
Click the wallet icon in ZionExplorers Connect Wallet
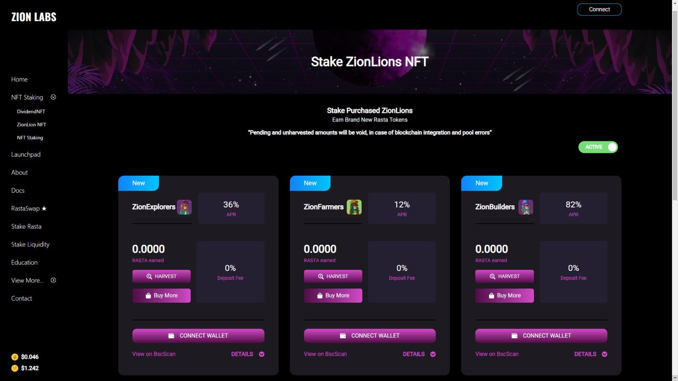(x=172, y=336)
